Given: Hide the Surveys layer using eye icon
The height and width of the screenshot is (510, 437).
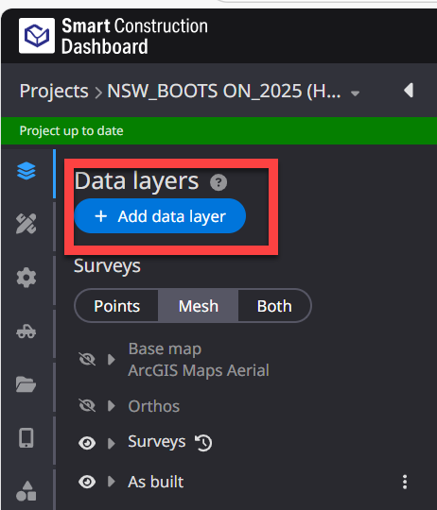Looking at the screenshot, I should (x=87, y=443).
